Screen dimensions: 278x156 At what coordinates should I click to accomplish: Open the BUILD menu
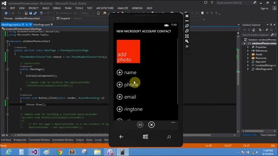(46, 8)
